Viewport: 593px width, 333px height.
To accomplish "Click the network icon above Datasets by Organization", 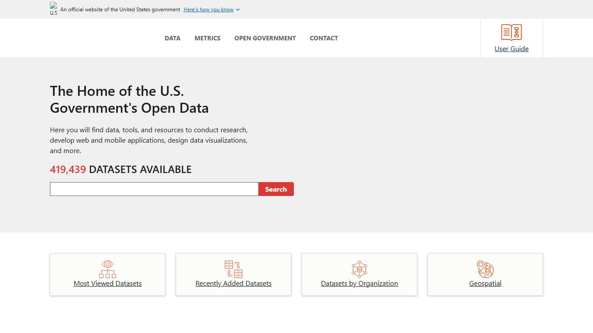I will pyautogui.click(x=359, y=268).
